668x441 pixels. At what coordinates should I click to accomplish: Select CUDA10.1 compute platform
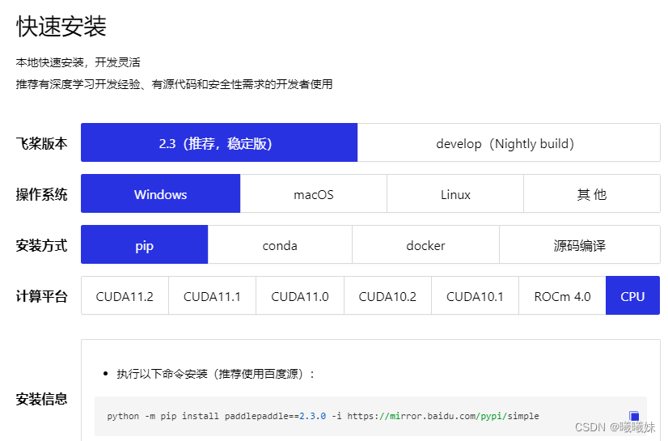point(475,295)
